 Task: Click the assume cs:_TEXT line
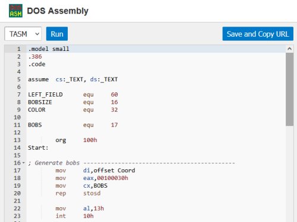pos(73,79)
